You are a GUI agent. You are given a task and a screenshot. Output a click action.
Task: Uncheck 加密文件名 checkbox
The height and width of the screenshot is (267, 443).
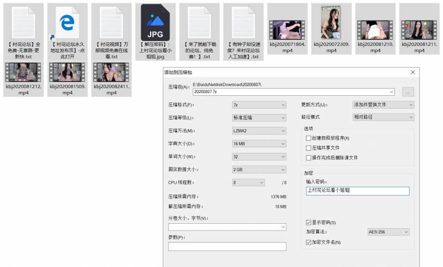(x=308, y=243)
